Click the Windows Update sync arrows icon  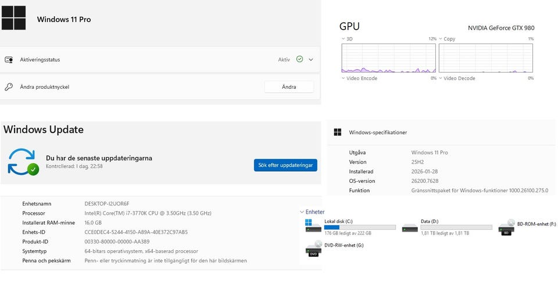[23, 161]
